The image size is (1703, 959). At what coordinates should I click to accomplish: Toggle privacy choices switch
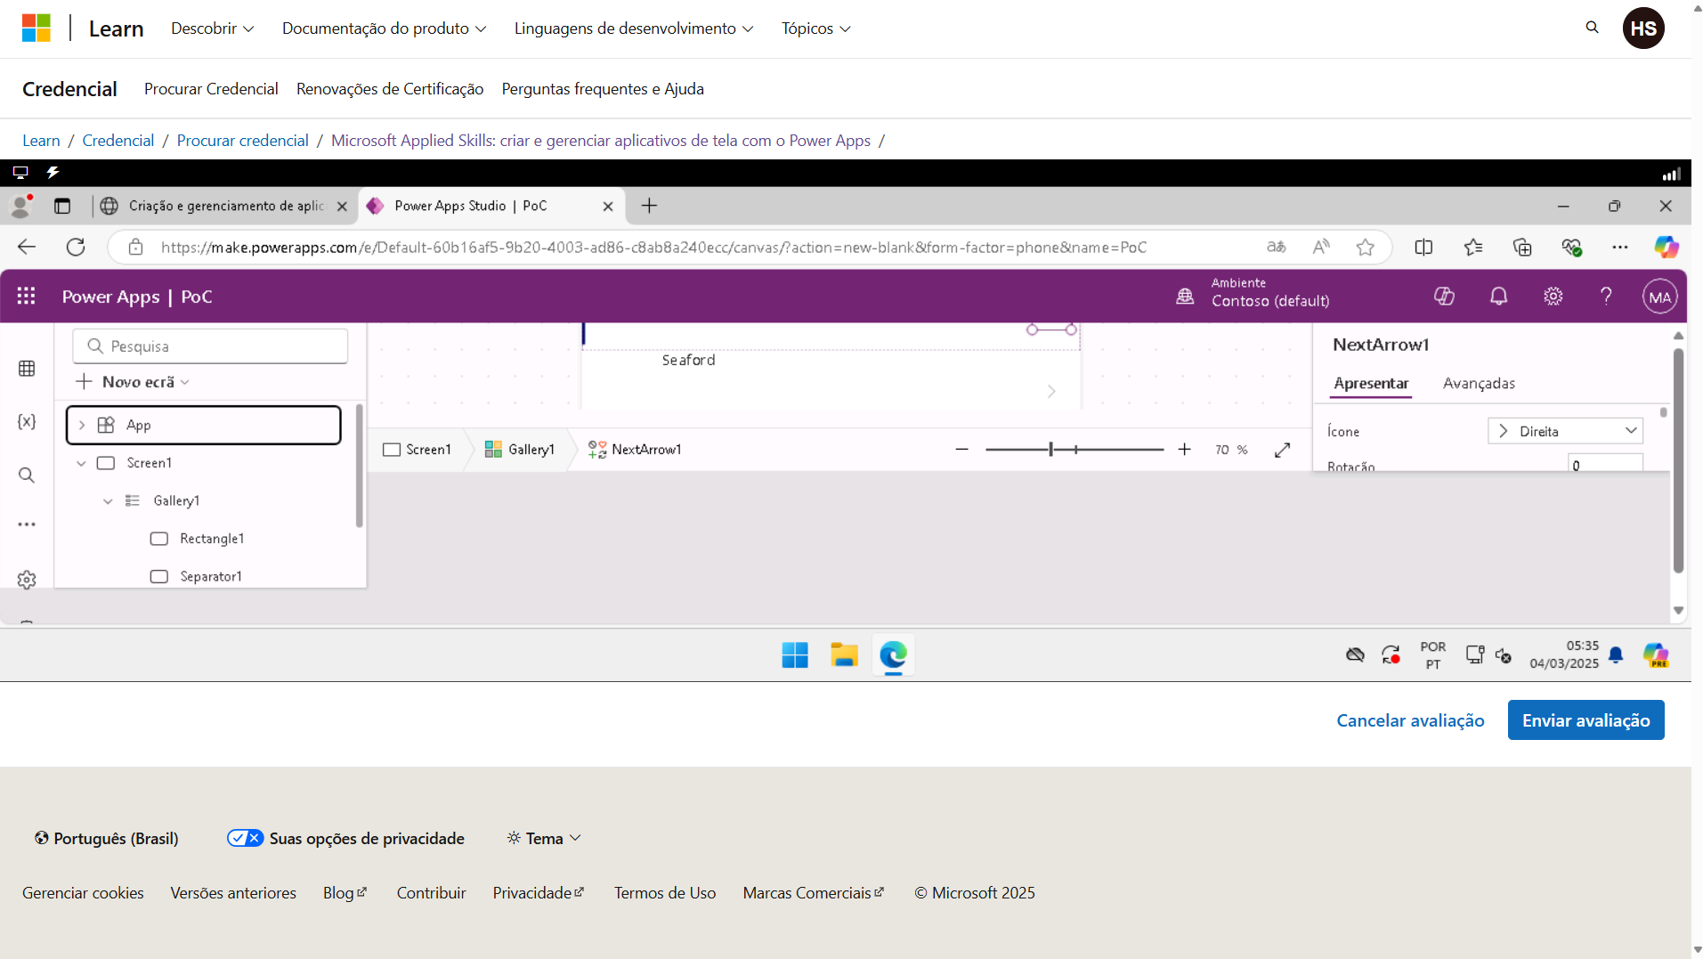click(x=245, y=838)
